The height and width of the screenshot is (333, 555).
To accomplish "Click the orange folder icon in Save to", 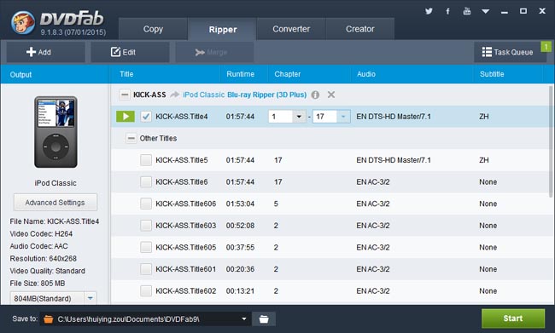I will pyautogui.click(x=49, y=319).
